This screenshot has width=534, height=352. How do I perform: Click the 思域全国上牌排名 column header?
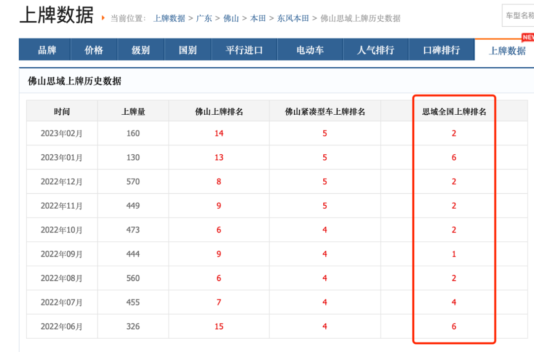click(x=454, y=111)
